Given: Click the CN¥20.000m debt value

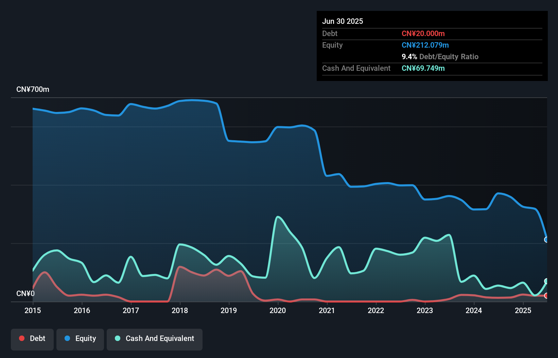Looking at the screenshot, I should click(x=423, y=33).
